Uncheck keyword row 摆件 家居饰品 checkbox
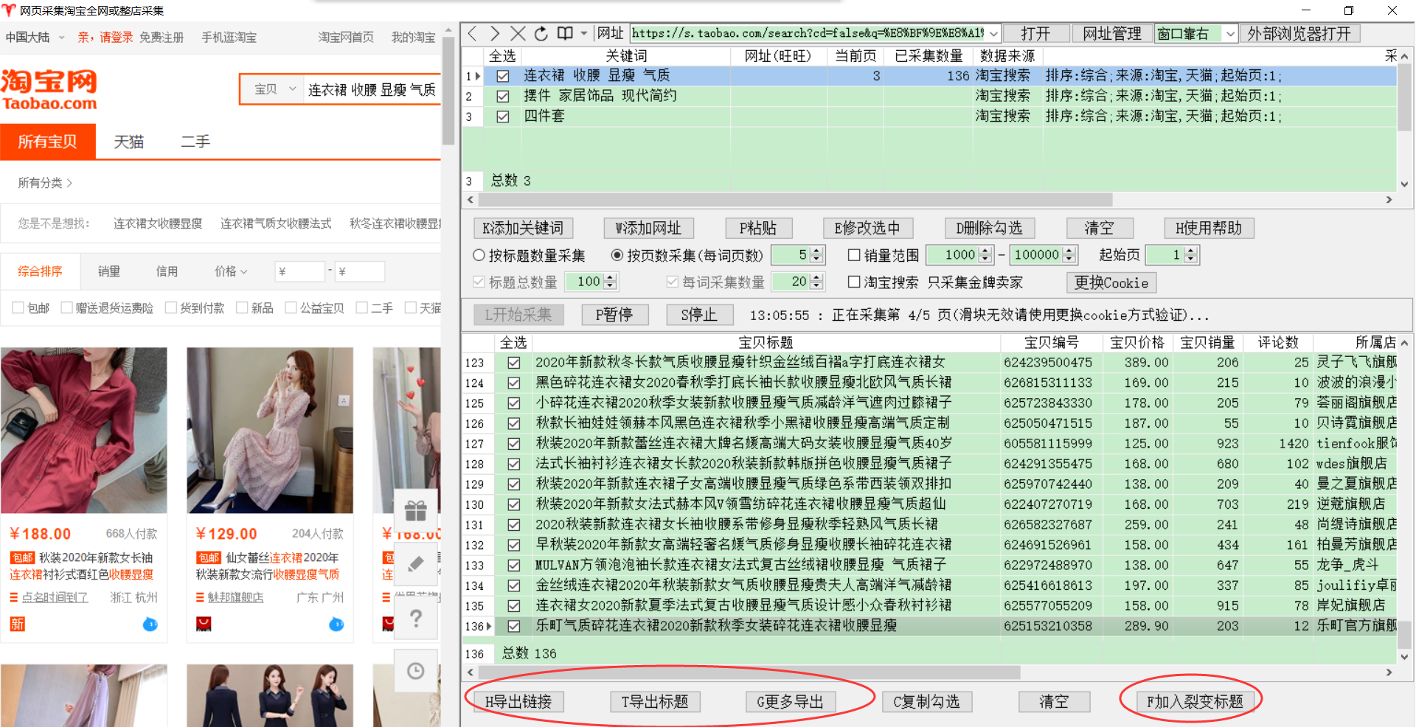 coord(503,96)
